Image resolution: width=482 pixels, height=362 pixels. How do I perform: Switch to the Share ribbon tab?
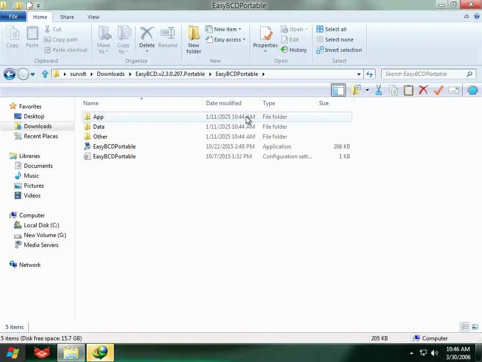tap(67, 17)
